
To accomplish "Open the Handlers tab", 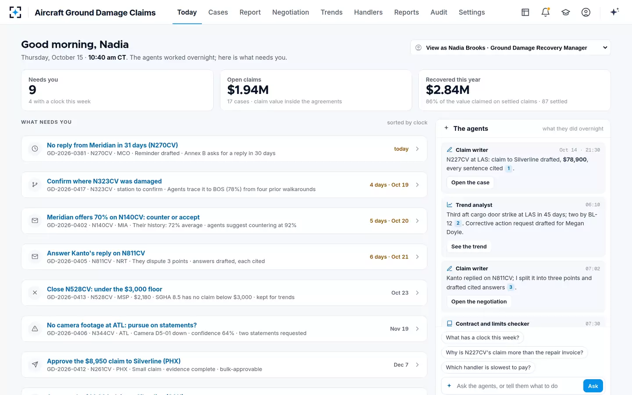I will pyautogui.click(x=368, y=12).
